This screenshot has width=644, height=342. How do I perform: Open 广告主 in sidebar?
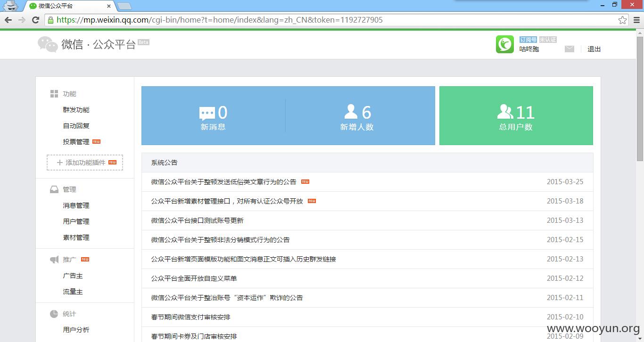coord(73,276)
